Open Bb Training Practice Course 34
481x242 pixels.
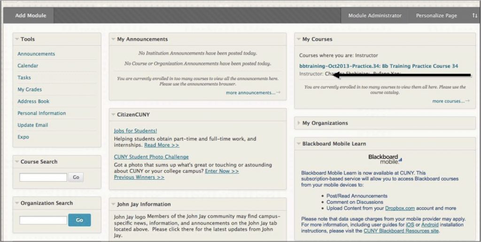[379, 66]
